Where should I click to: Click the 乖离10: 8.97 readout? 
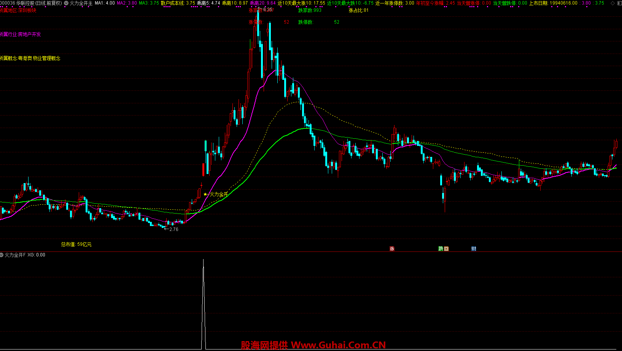235,3
